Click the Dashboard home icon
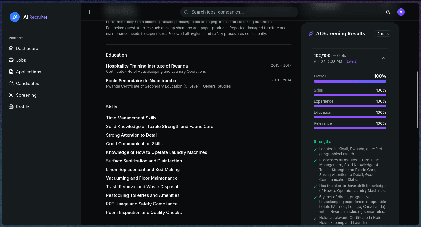The image size is (421, 227). (11, 48)
